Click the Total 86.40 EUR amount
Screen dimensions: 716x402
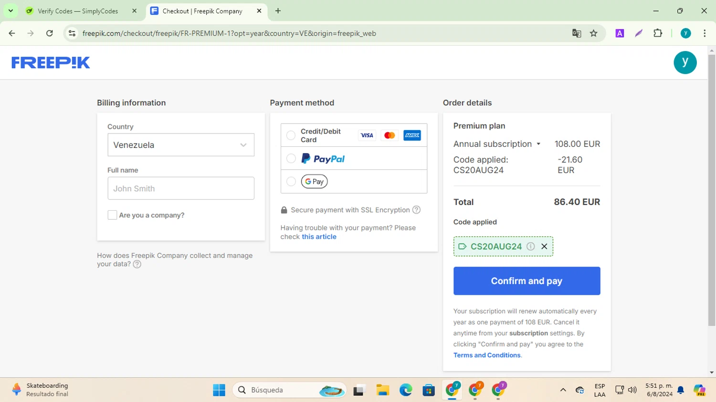coord(577,202)
